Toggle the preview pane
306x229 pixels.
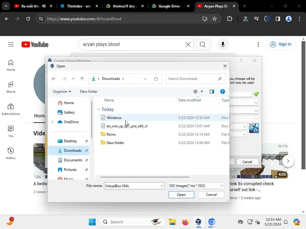212,92
